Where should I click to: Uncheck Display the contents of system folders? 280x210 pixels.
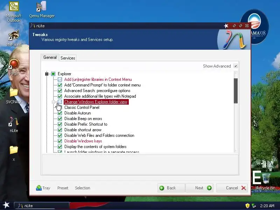pos(60,147)
